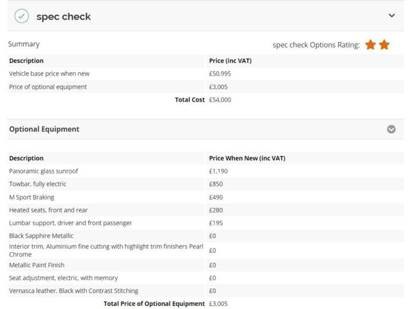Viewport: 412px width, 309px height.
Task: Click the green checkmark circle icon
Action: (x=22, y=16)
